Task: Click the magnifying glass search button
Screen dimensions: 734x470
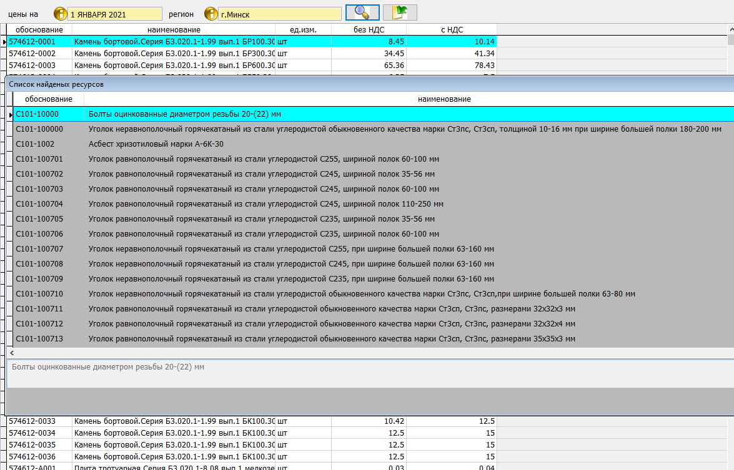Action: (362, 12)
